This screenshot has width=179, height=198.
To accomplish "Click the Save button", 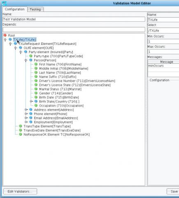I will [173, 191].
